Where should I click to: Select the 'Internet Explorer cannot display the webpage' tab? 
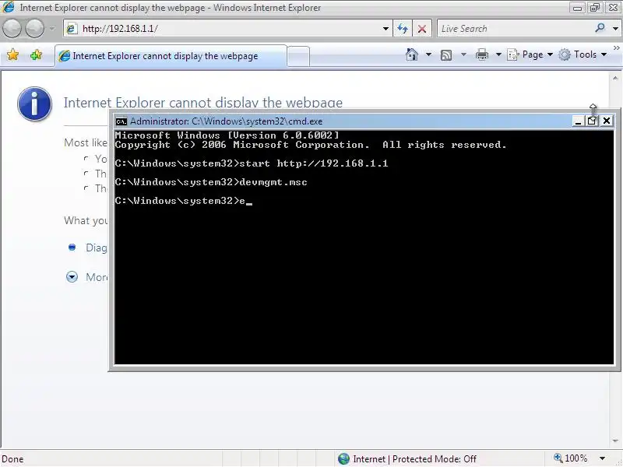pyautogui.click(x=171, y=56)
